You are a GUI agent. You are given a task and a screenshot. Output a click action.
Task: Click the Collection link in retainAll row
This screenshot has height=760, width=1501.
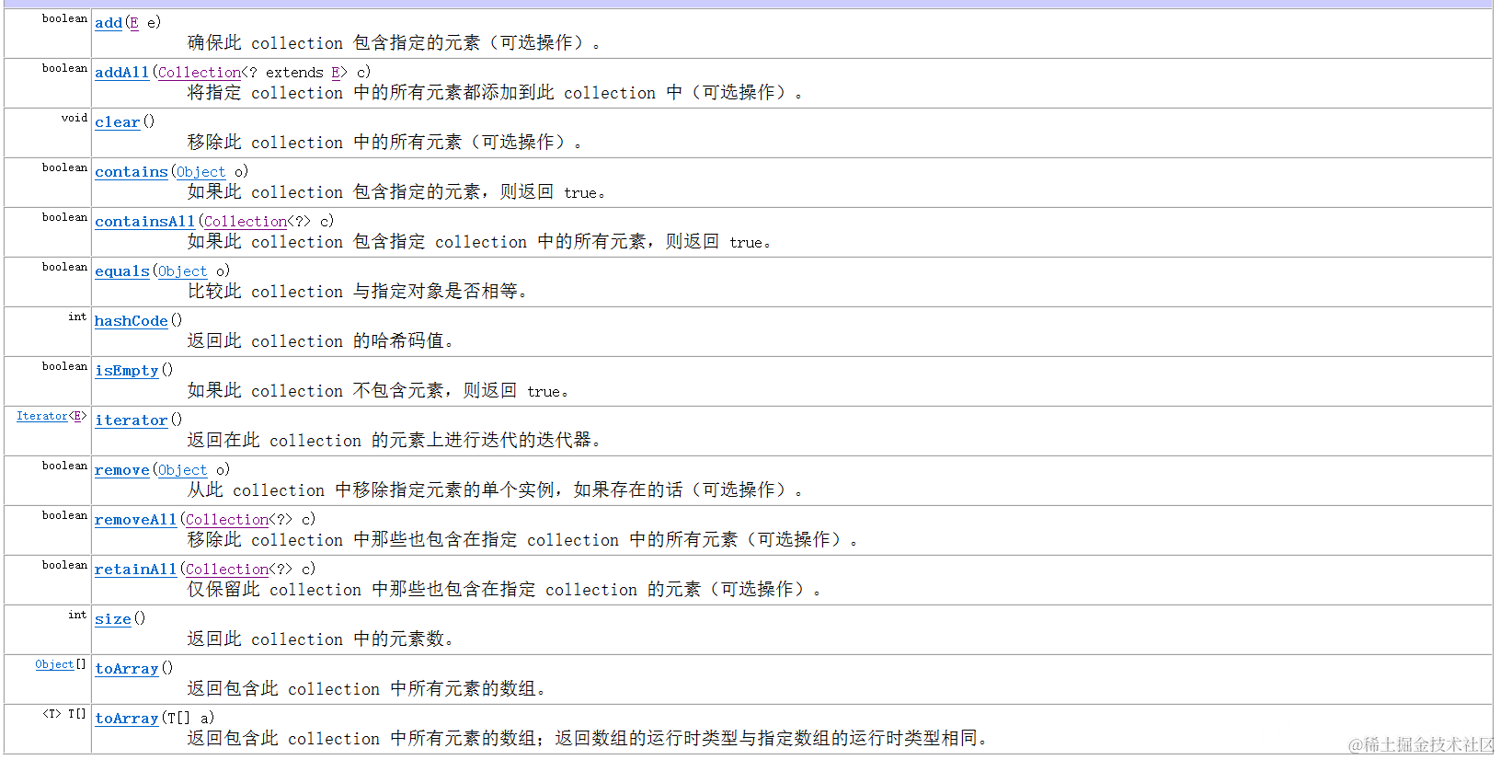tap(227, 570)
